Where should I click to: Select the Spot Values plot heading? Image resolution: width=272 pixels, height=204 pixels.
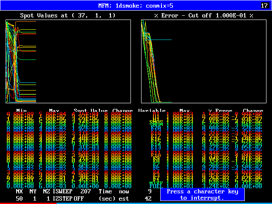(x=68, y=15)
